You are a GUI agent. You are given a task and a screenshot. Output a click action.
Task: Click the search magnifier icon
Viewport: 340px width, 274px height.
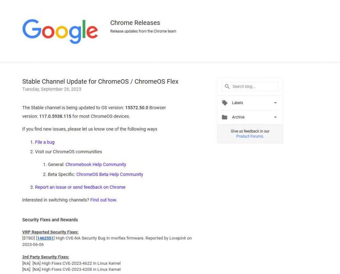point(227,86)
